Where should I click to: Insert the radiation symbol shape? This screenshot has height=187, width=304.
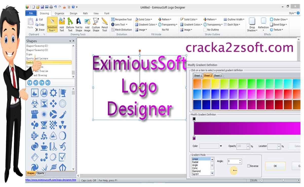click(63, 125)
